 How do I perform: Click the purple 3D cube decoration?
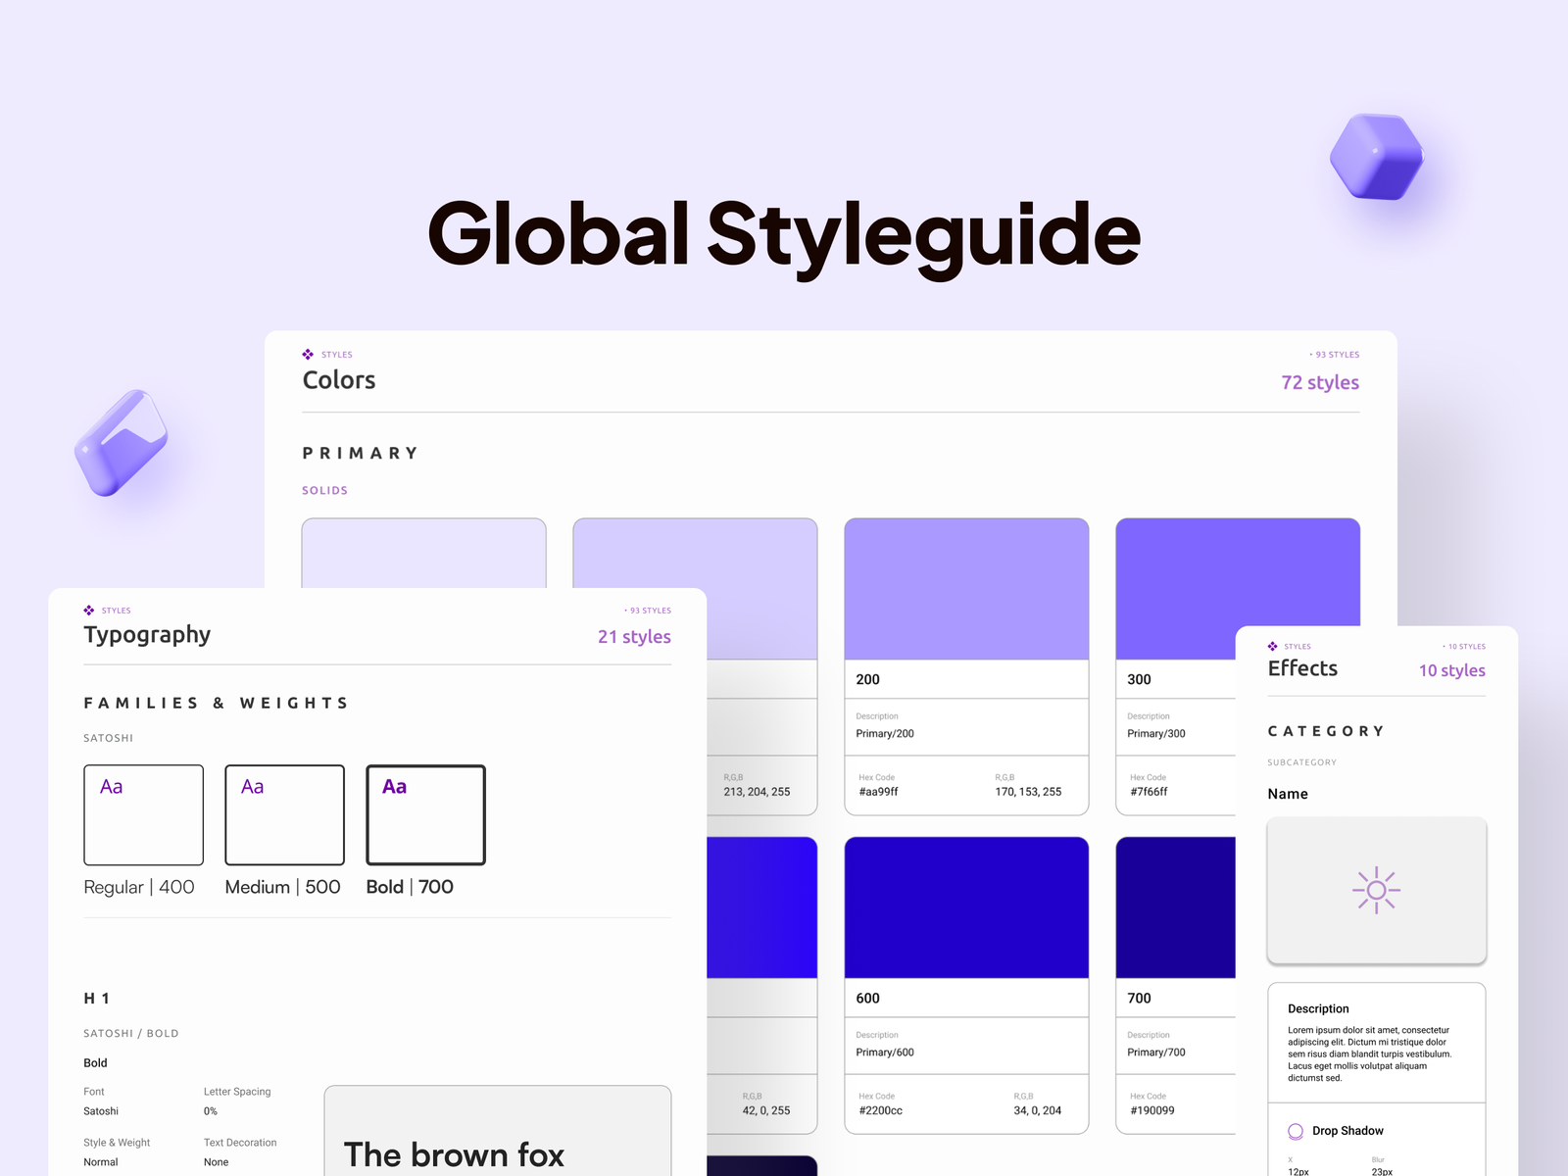pos(1376,157)
